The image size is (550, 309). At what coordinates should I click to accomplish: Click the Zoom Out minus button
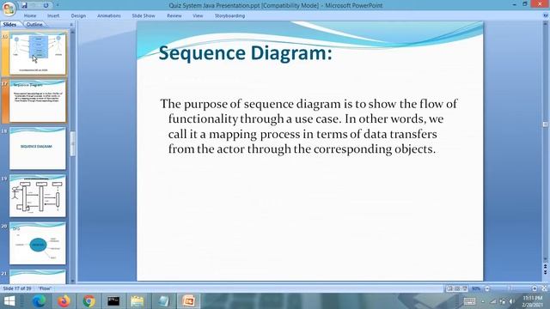point(487,288)
